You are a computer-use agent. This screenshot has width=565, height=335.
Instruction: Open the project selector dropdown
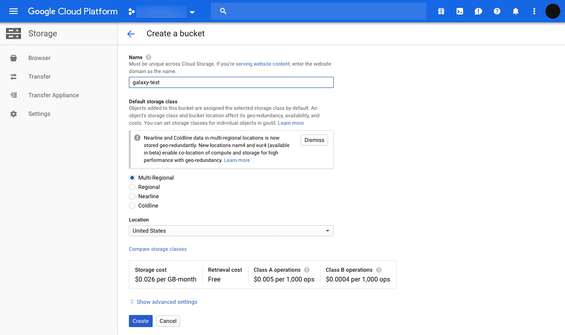click(161, 12)
